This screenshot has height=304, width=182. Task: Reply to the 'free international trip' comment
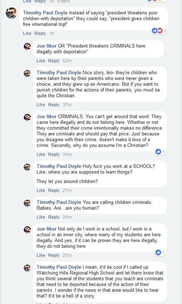pyautogui.click(x=40, y=33)
